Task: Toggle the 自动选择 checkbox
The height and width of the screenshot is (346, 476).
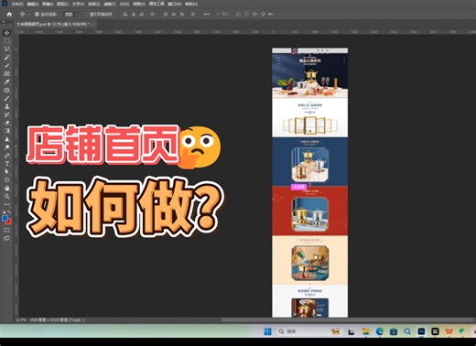Action: pyautogui.click(x=37, y=14)
